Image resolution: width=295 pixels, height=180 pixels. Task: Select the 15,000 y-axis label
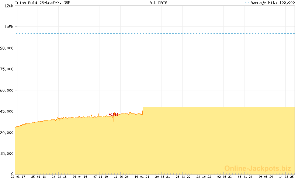pyautogui.click(x=7, y=154)
